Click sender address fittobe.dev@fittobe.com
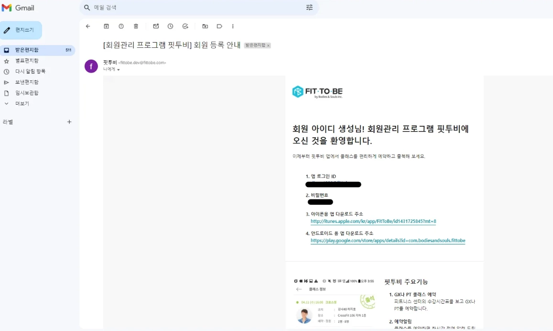 [142, 63]
